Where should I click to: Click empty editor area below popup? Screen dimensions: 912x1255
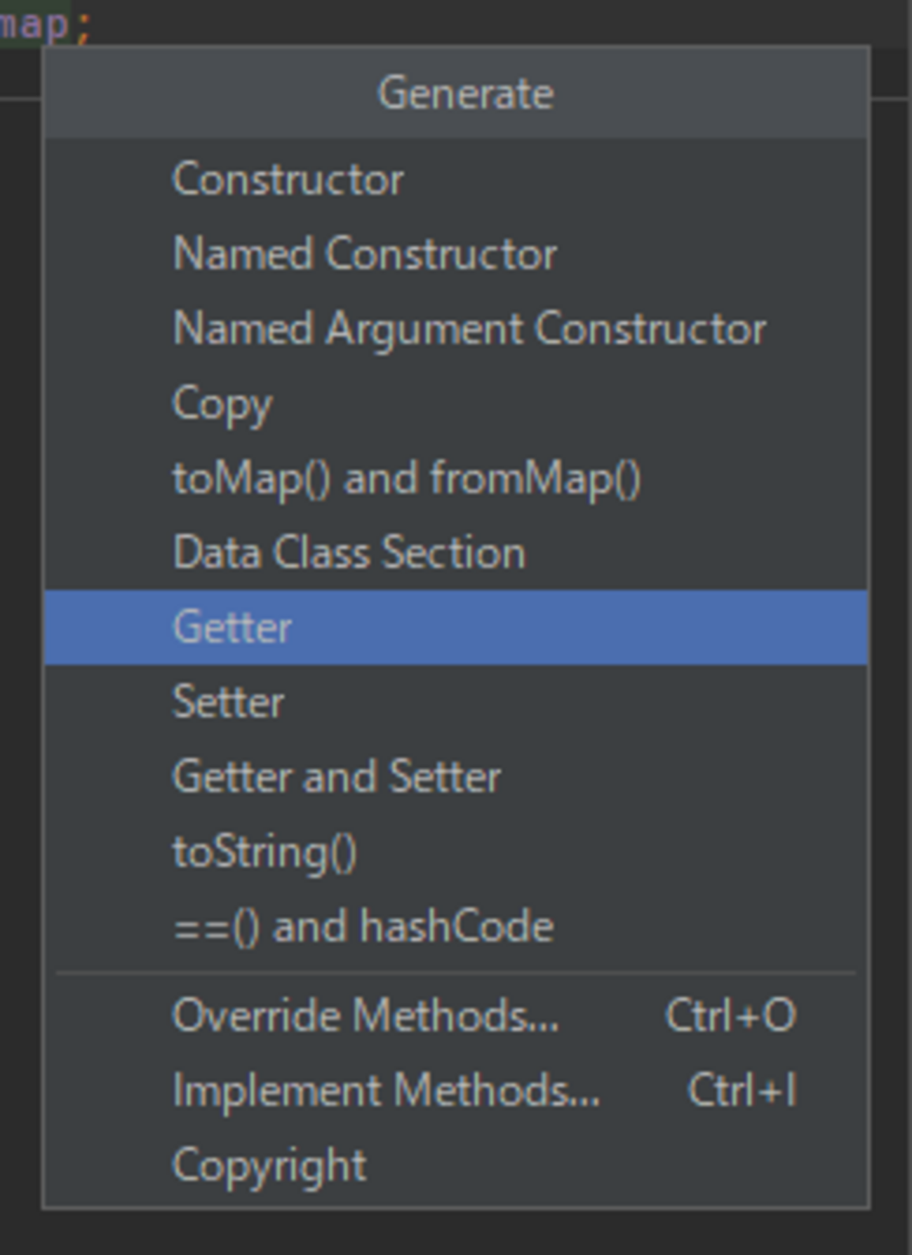click(x=456, y=1233)
